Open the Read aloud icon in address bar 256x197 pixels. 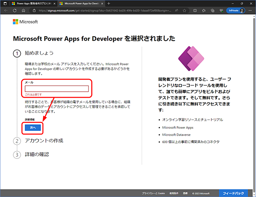[x=177, y=10]
